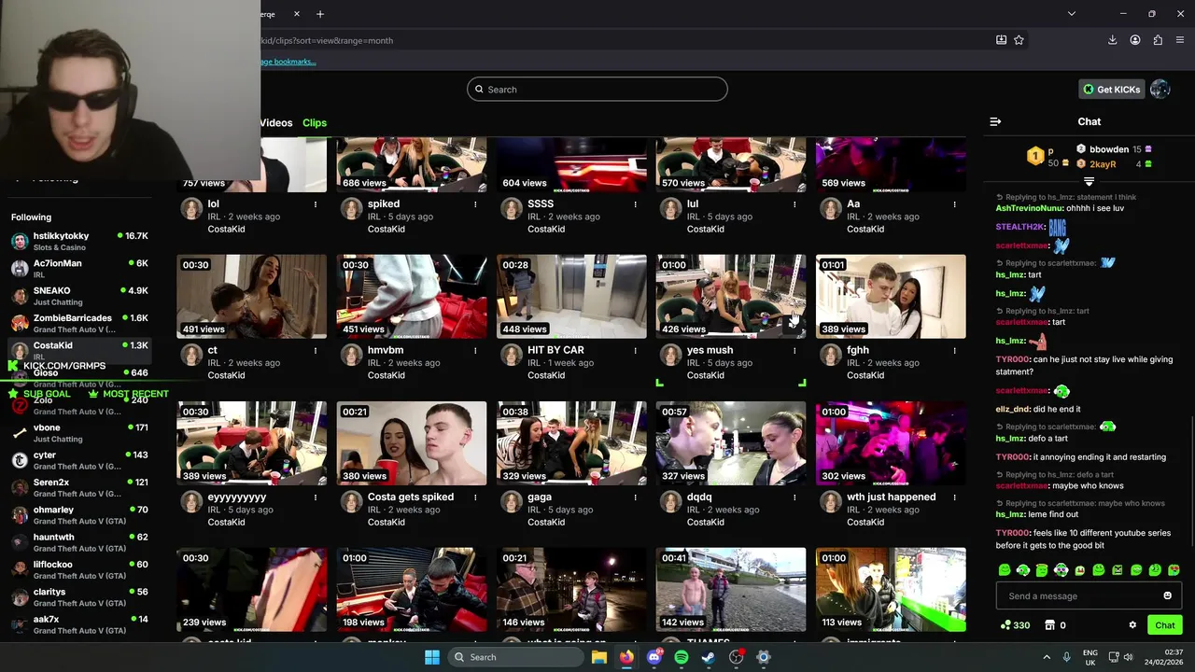The width and height of the screenshot is (1195, 672).
Task: Open the Windows Start menu
Action: point(432,657)
